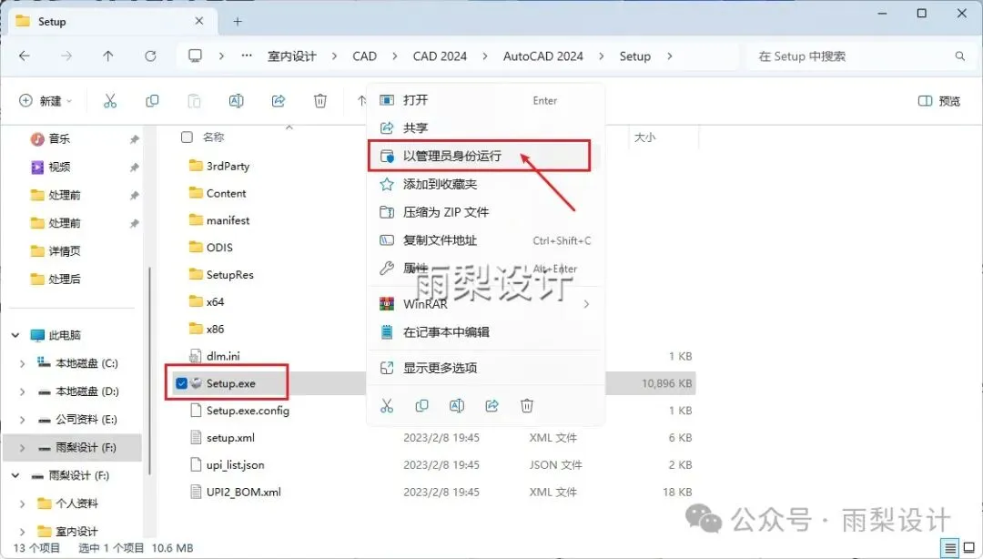Click the Delete trash icon in the toolbar

(x=320, y=101)
